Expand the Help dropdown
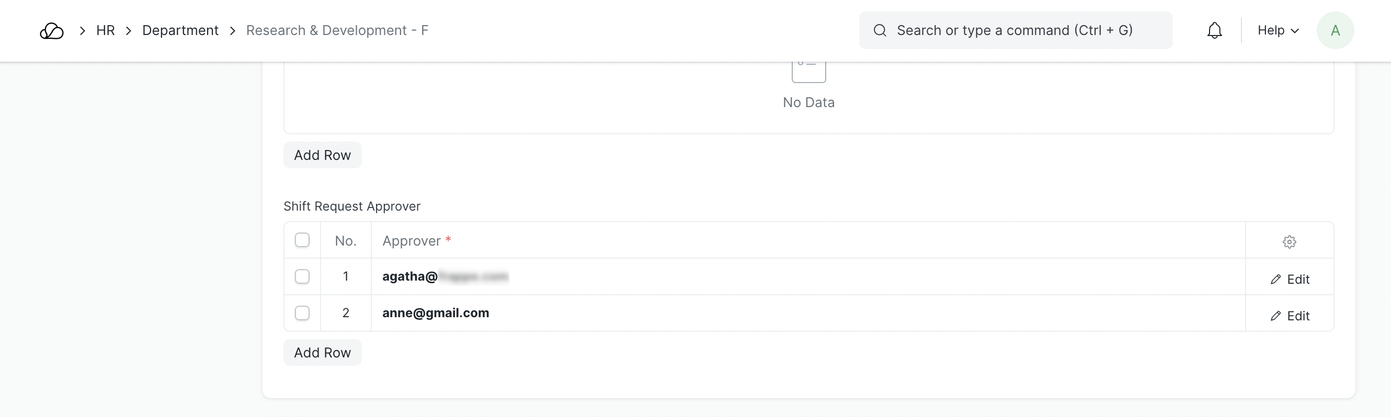This screenshot has width=1391, height=417. point(1278,31)
